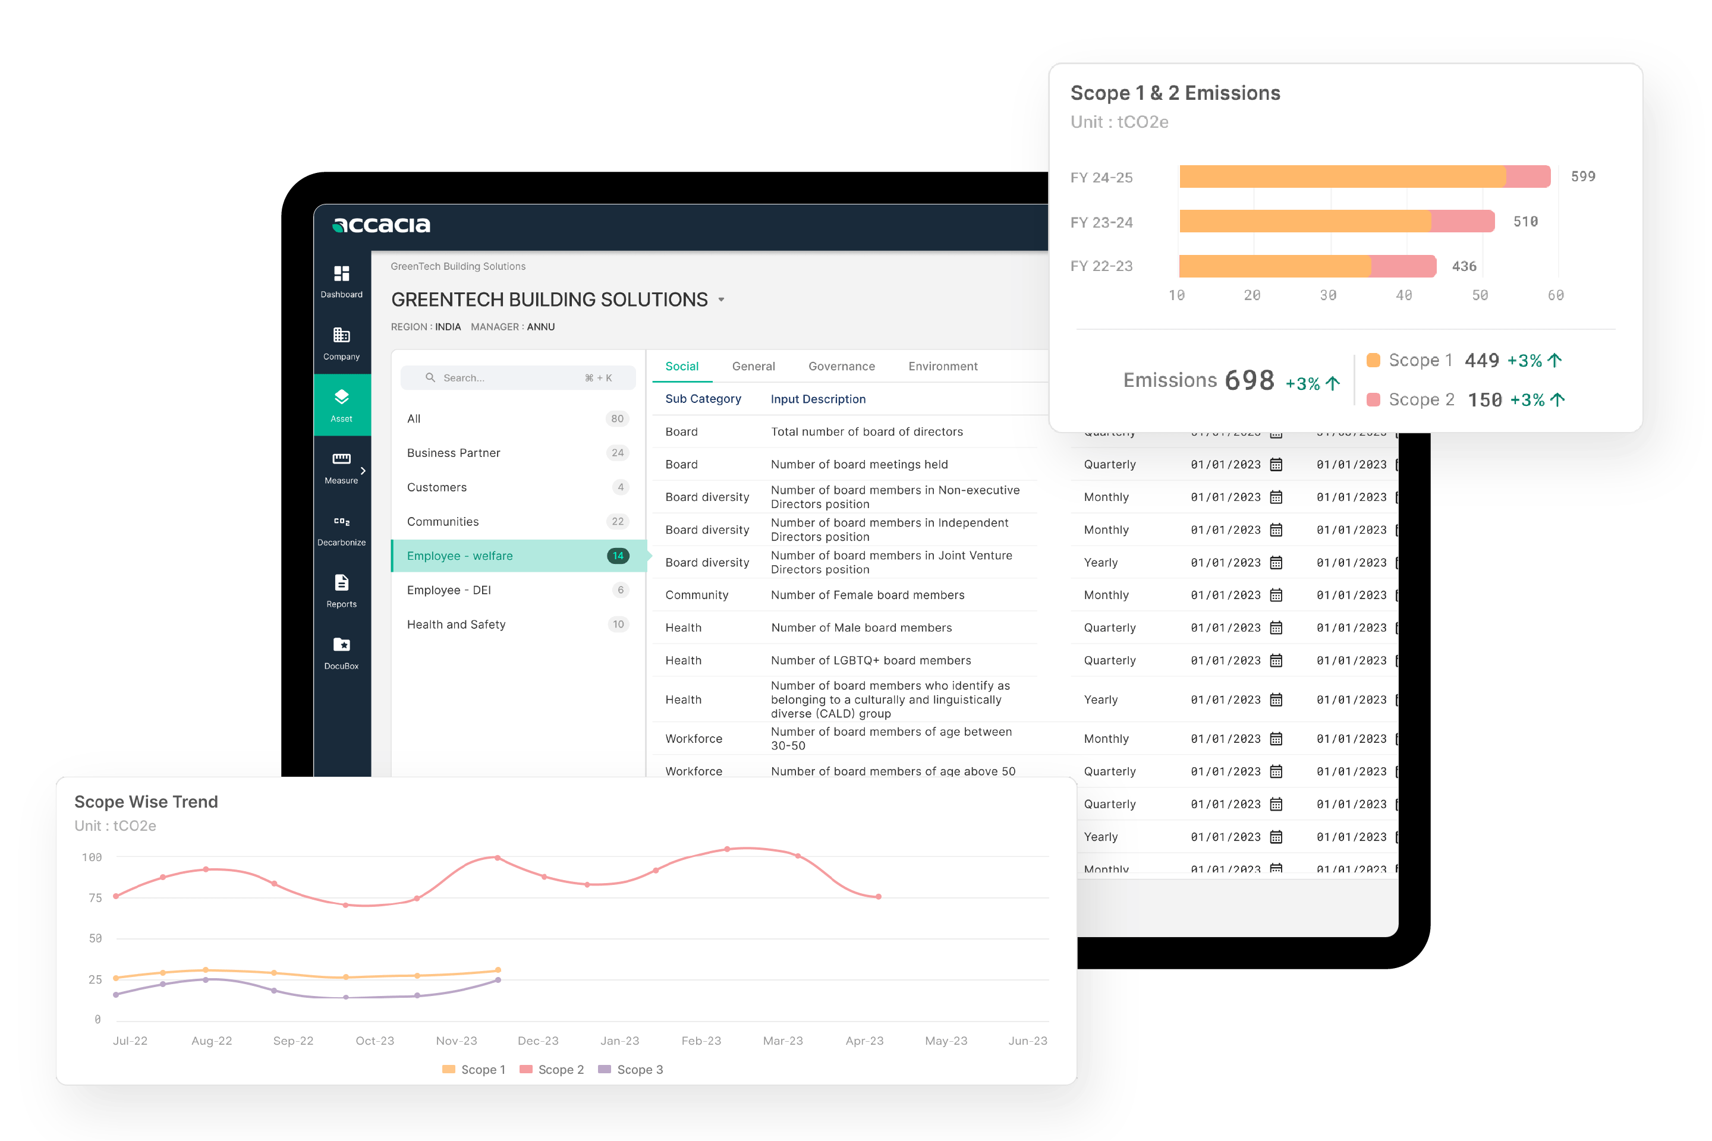Viewport: 1712px width, 1141px height.
Task: Select the Employee - DEI category
Action: (x=518, y=590)
